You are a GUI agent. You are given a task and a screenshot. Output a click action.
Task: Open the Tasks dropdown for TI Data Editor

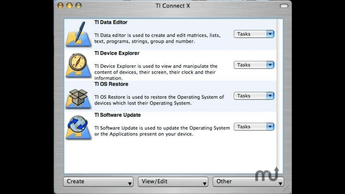point(254,34)
